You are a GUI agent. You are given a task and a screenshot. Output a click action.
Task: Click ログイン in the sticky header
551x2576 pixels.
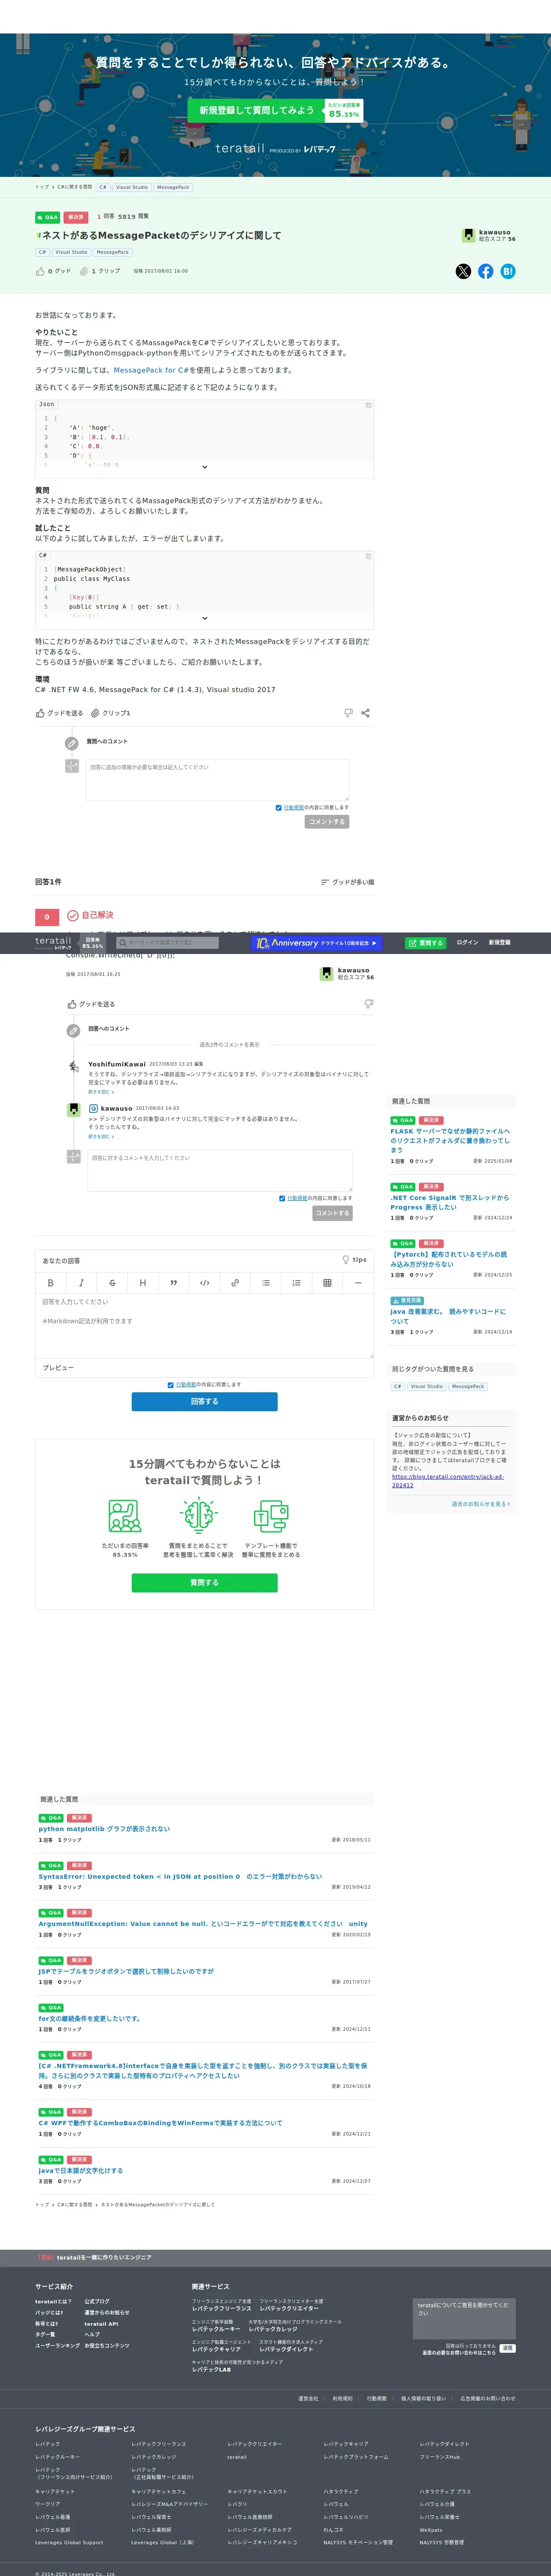[467, 943]
